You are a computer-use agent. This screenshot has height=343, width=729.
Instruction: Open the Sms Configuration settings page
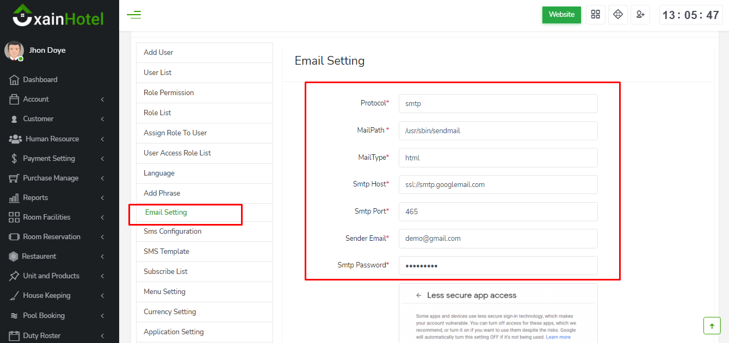[x=172, y=232]
